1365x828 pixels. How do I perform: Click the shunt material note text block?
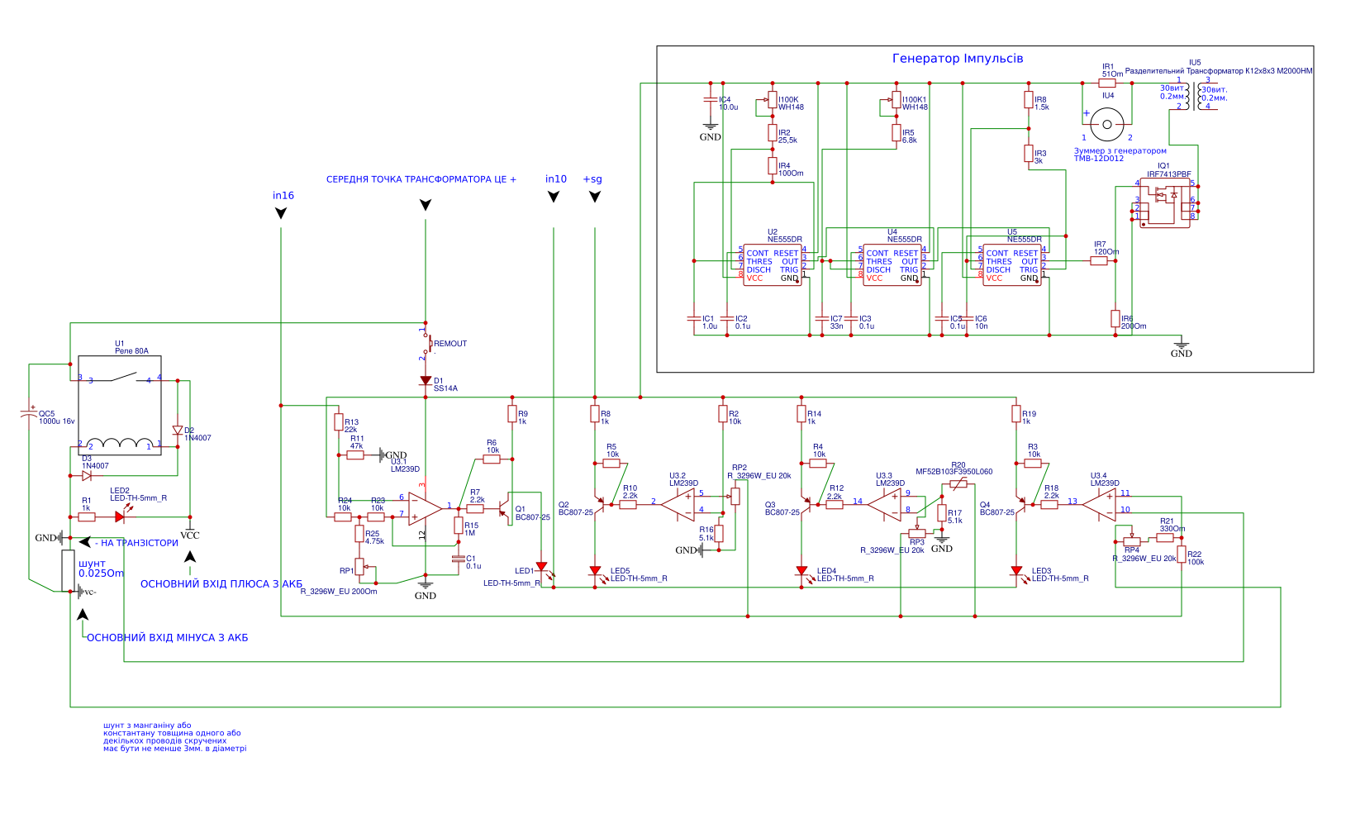point(174,737)
